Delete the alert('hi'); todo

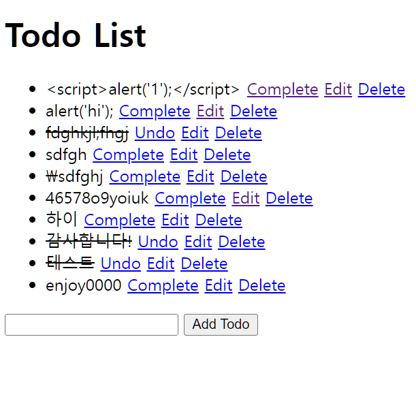coord(253,112)
